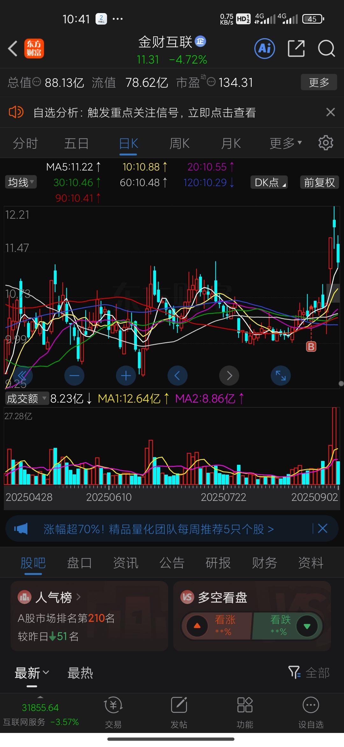Viewport: 344px width, 747px height.
Task: Switch to the 周K tab
Action: pos(180,143)
